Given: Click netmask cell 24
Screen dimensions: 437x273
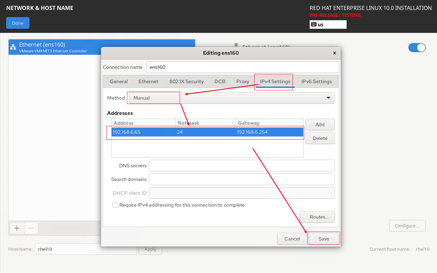Looking at the screenshot, I should tap(205, 132).
